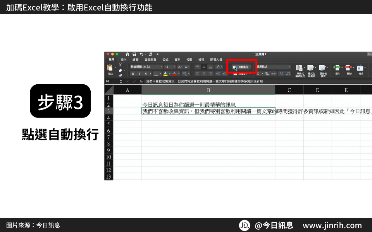The width and height of the screenshot is (372, 232).
Task: Open 格式化為表格 format as table
Action: tap(312, 71)
